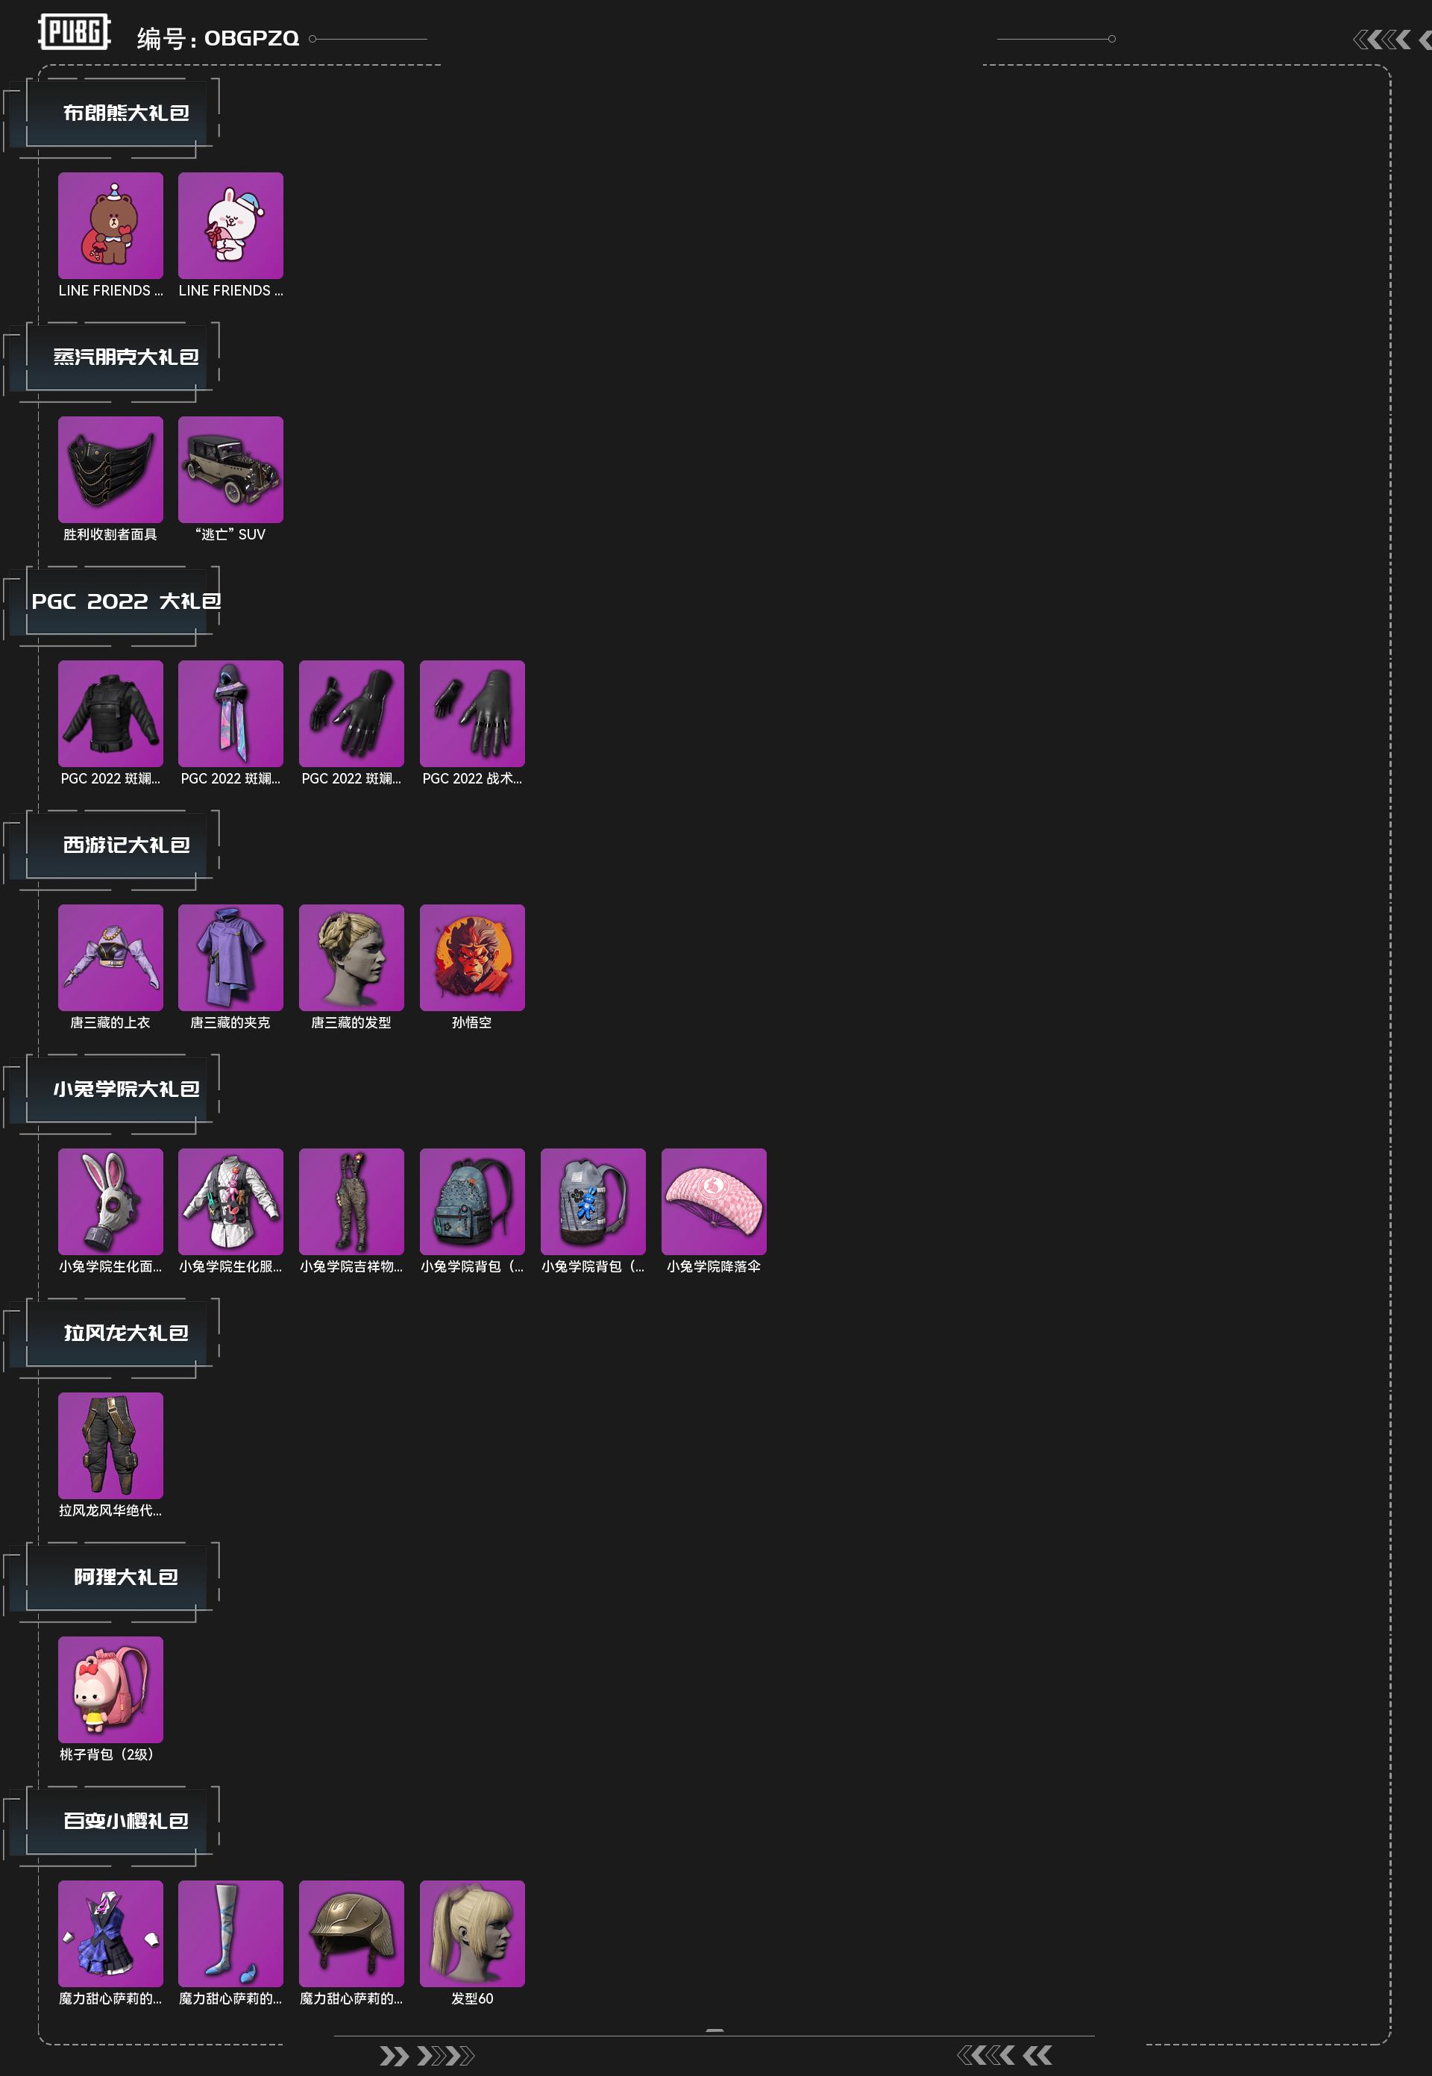Click the 阿狸大礼包 header label

tap(125, 1577)
